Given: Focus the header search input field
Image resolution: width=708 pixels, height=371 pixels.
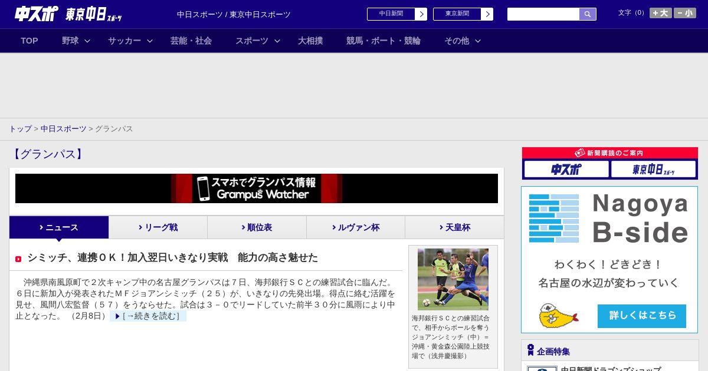Looking at the screenshot, I should click(543, 14).
